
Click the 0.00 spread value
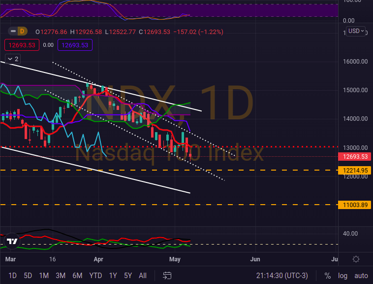(48, 45)
